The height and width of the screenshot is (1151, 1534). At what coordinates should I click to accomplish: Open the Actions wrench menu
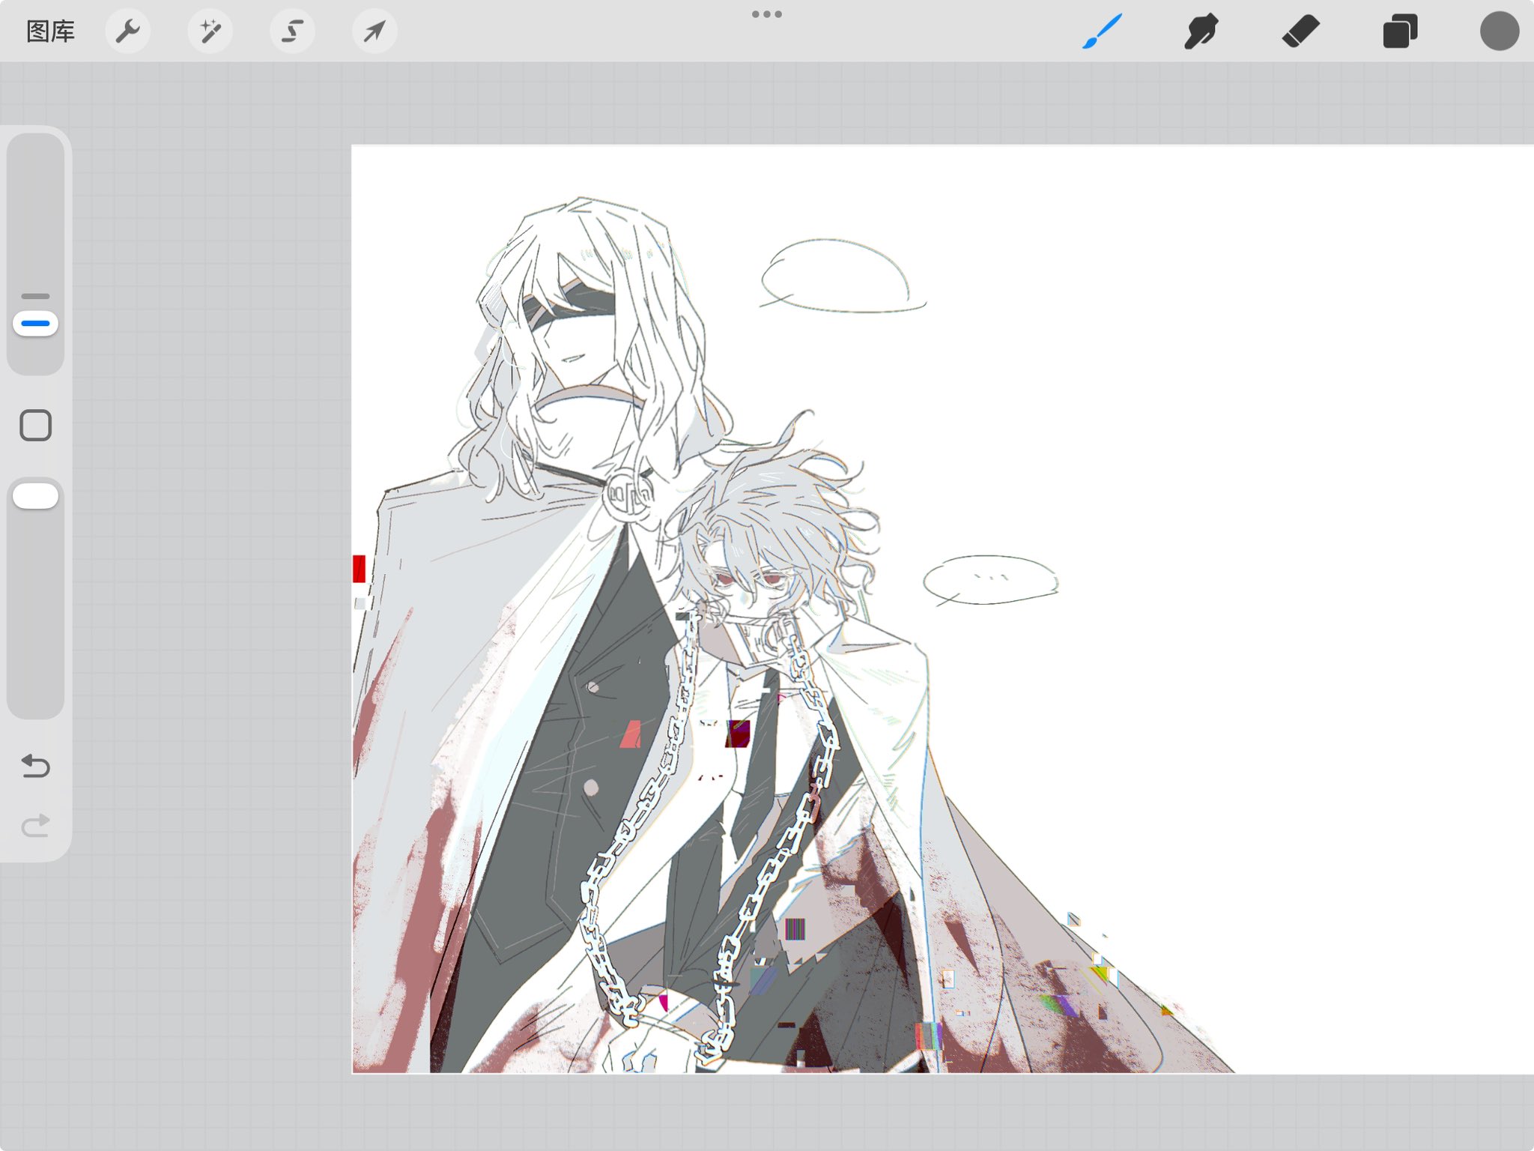pos(128,31)
